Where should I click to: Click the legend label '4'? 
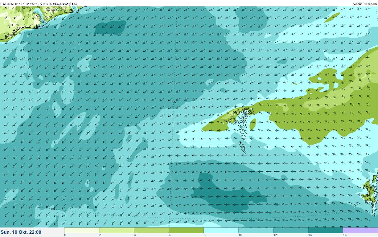135,235
